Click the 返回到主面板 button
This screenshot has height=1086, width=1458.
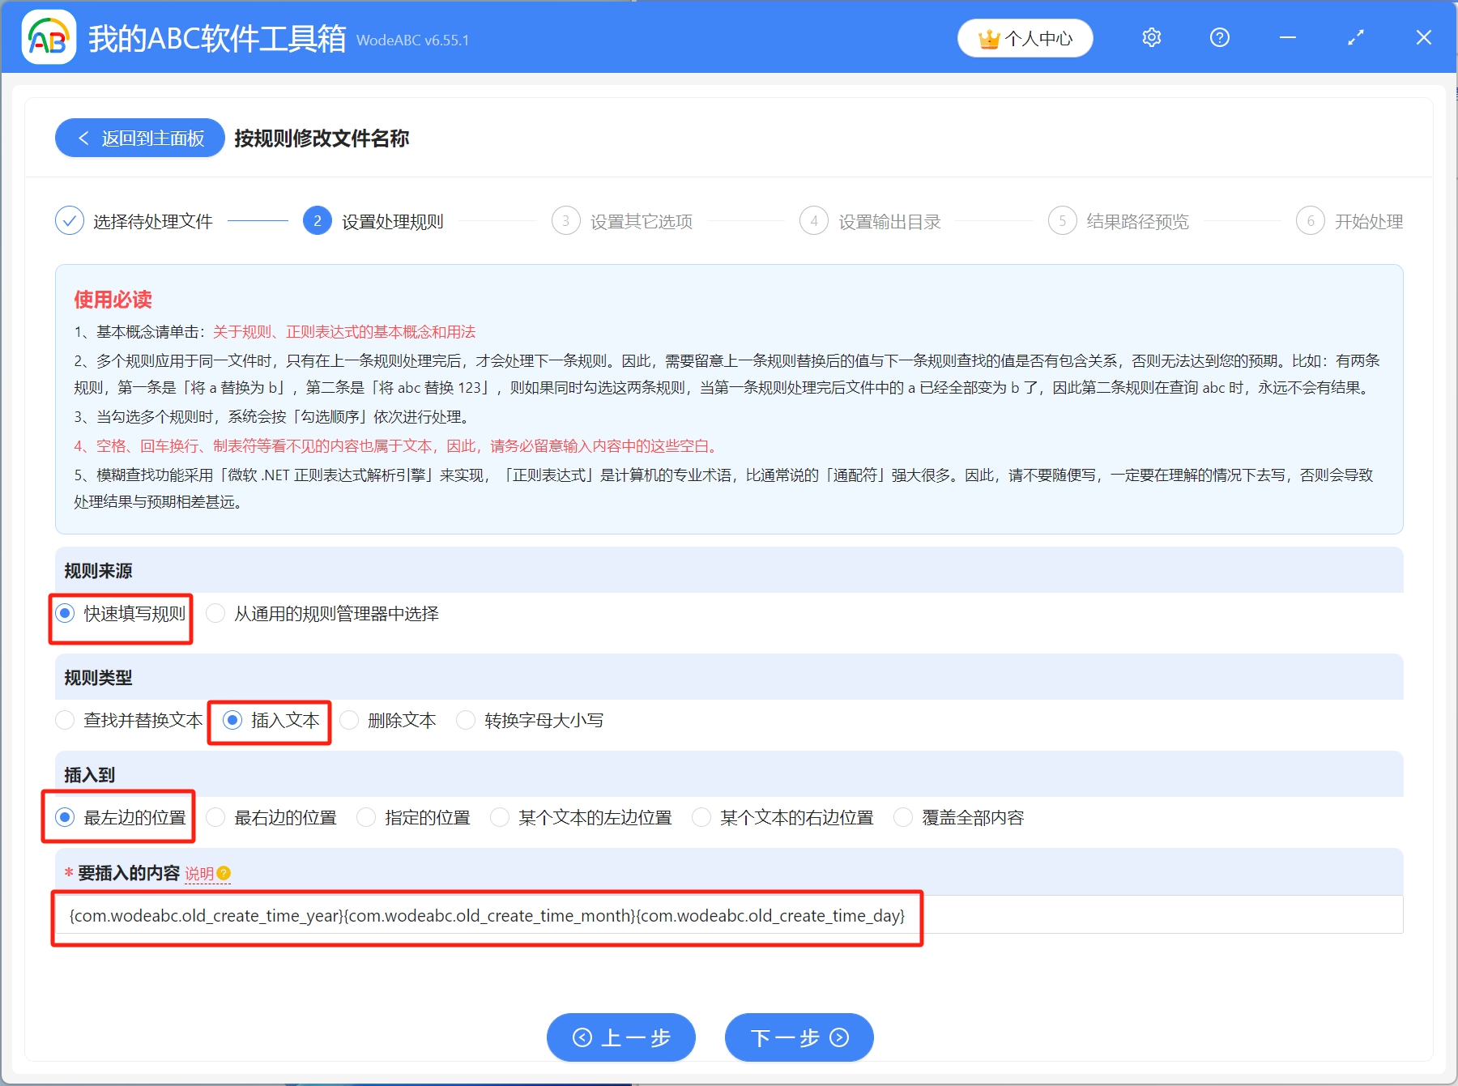pyautogui.click(x=139, y=138)
